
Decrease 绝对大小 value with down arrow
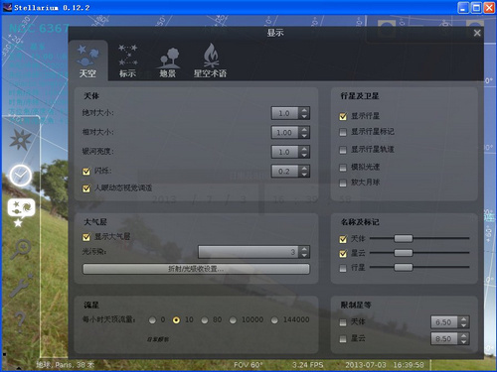[x=304, y=116]
